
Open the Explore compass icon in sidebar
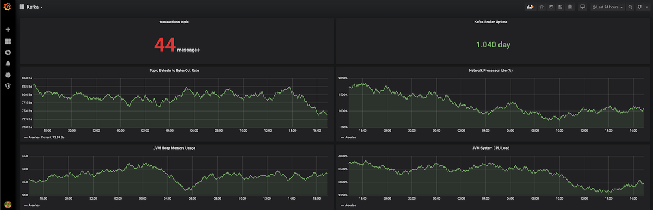click(x=8, y=52)
